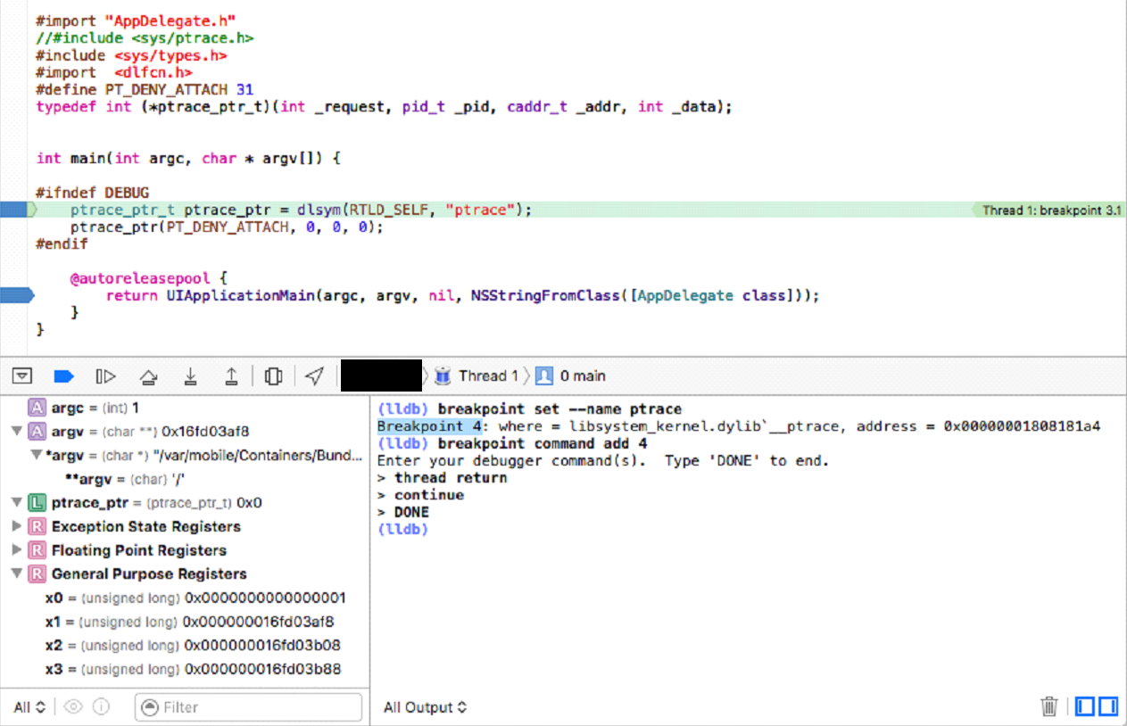The height and width of the screenshot is (726, 1127).
Task: Select Thread 1 in jump bar
Action: point(488,376)
